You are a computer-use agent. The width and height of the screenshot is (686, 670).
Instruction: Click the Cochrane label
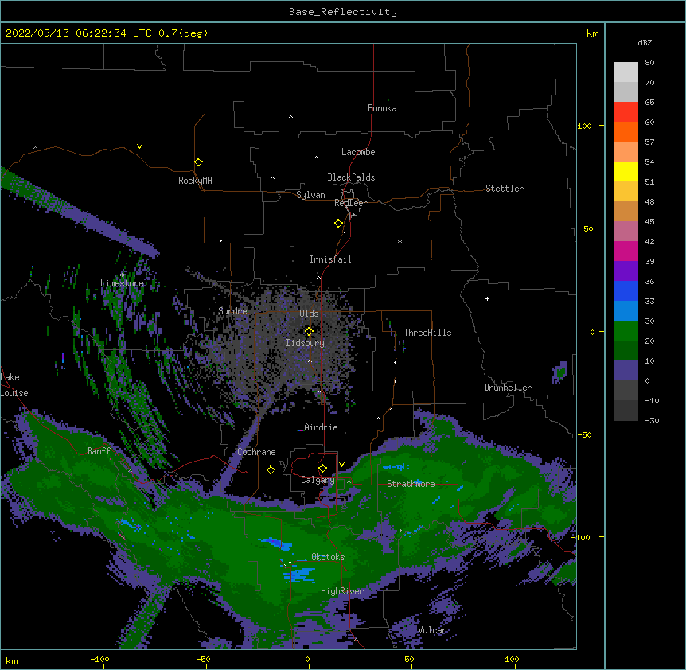256,452
